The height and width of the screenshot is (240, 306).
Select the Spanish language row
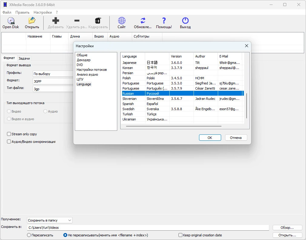point(183,104)
